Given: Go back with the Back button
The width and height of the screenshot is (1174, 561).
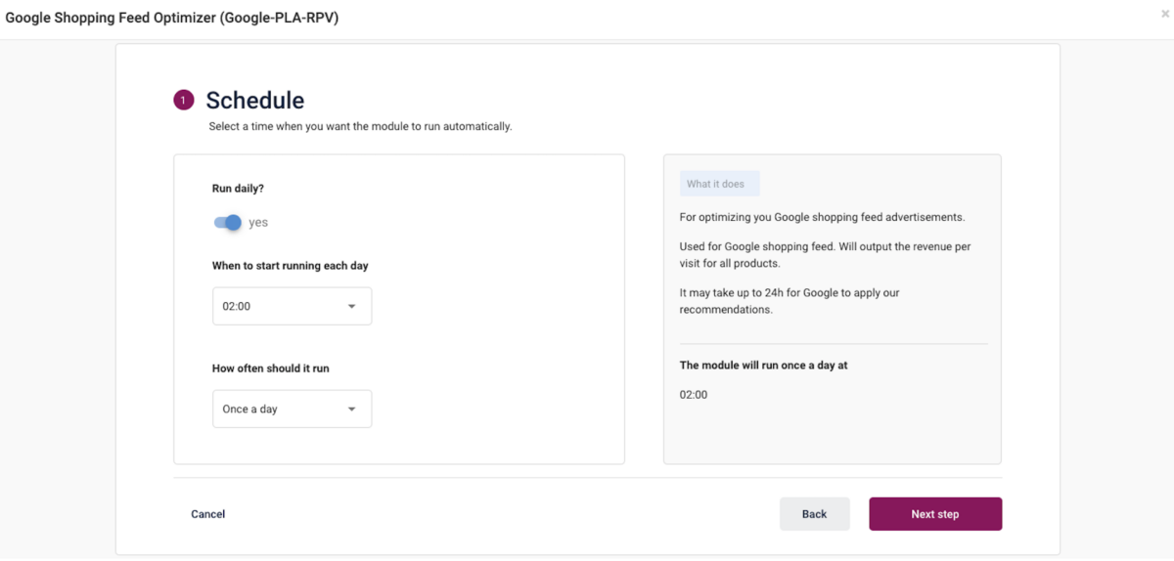Looking at the screenshot, I should click(x=814, y=514).
